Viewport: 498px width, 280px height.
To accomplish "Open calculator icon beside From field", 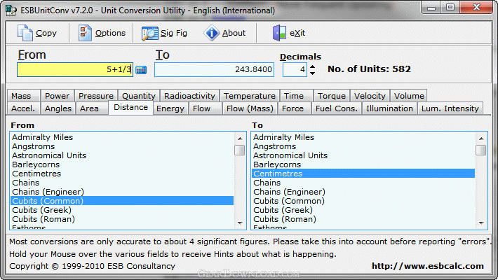I will pos(141,70).
